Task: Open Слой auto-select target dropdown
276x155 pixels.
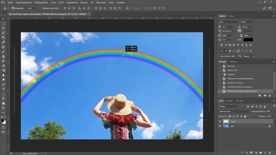Action: (x=32, y=8)
